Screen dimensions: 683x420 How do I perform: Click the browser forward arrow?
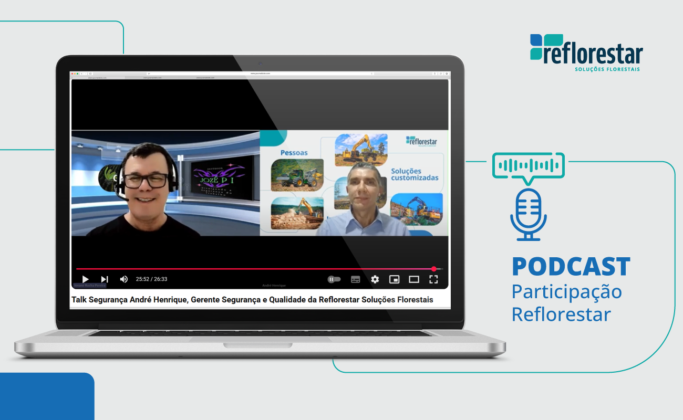[x=86, y=73]
